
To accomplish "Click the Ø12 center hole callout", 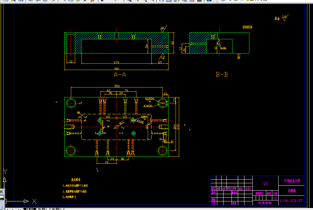I will click(x=121, y=123).
